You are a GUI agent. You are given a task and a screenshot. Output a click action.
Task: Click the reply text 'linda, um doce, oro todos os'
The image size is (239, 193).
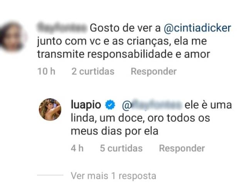pyautogui.click(x=140, y=118)
